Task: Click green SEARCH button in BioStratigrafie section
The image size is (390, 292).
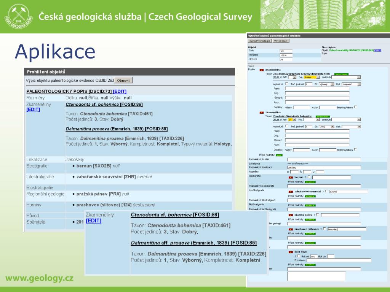Action: pyautogui.click(x=310, y=205)
